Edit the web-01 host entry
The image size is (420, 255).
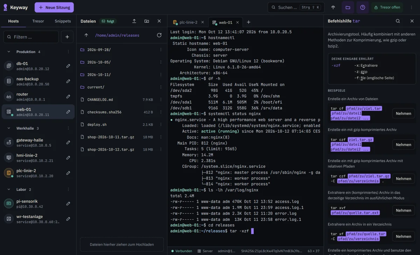point(68,112)
